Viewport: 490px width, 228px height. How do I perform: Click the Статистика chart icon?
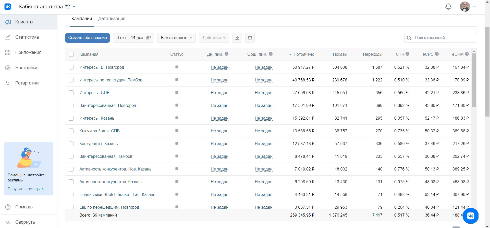tap(8, 37)
